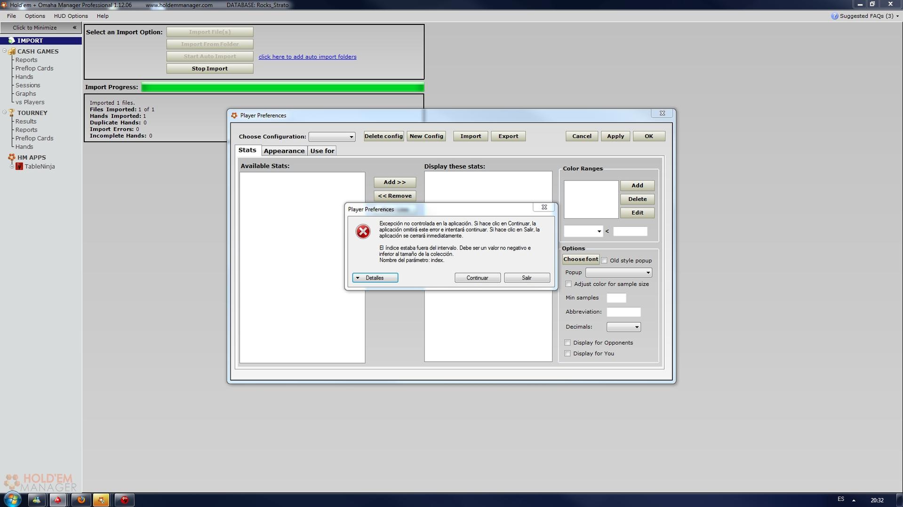This screenshot has width=903, height=507.
Task: Open the File menu
Action: (11, 16)
